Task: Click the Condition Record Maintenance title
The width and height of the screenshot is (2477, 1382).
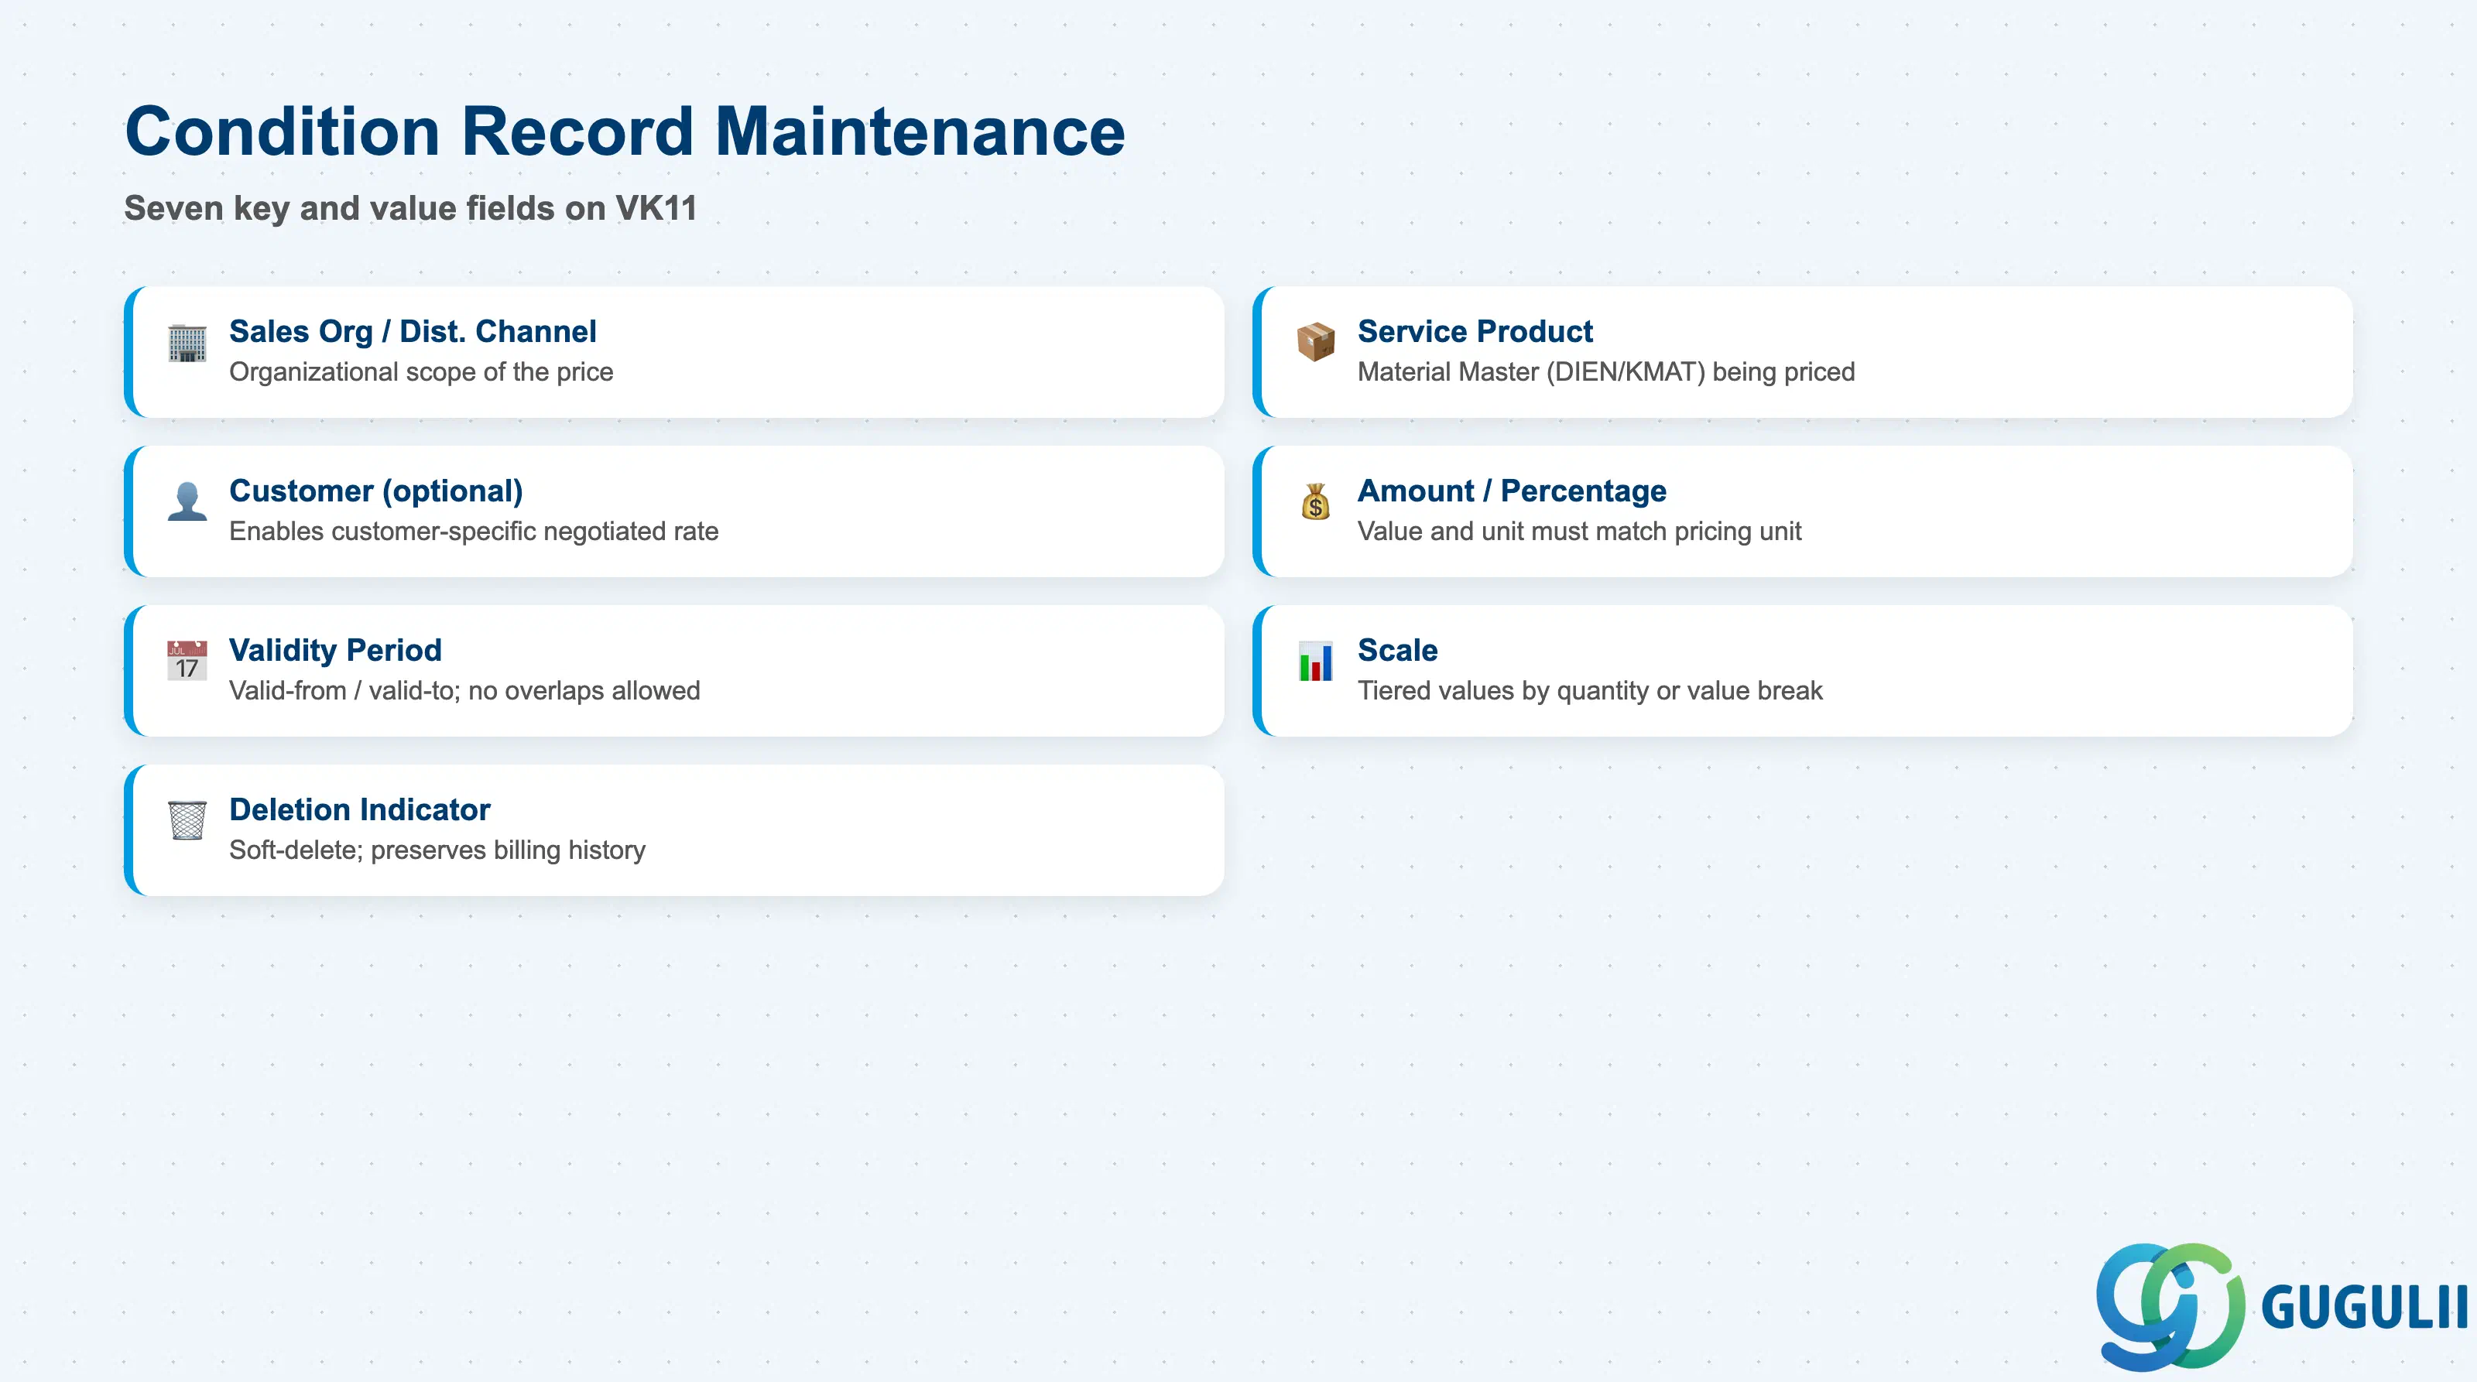Action: pyautogui.click(x=625, y=131)
